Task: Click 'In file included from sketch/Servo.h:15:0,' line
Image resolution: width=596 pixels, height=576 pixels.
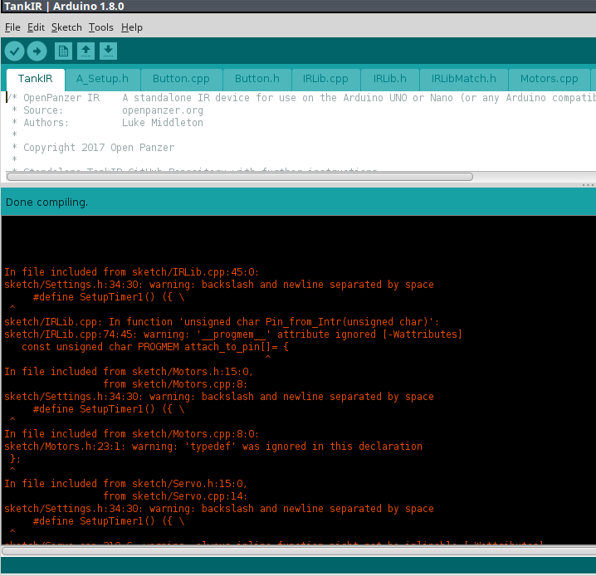Action: pyautogui.click(x=126, y=483)
